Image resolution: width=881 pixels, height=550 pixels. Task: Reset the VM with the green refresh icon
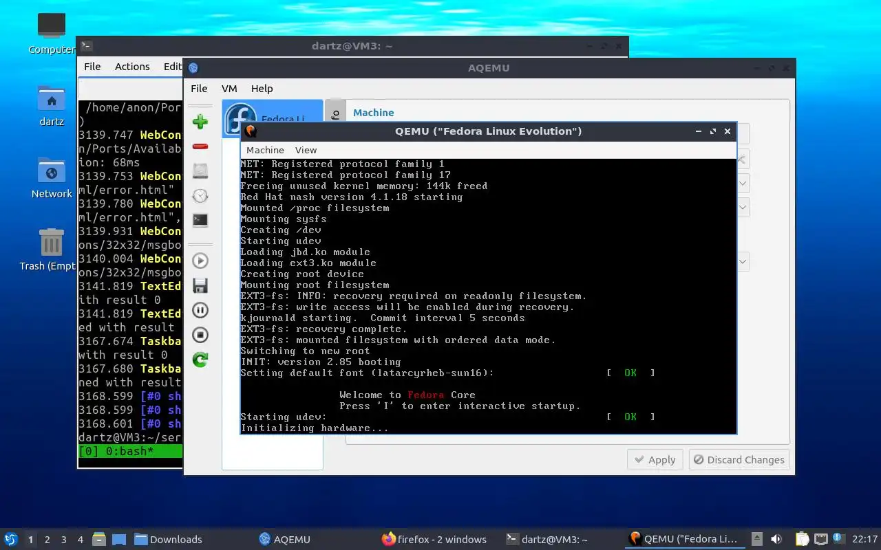pos(200,360)
